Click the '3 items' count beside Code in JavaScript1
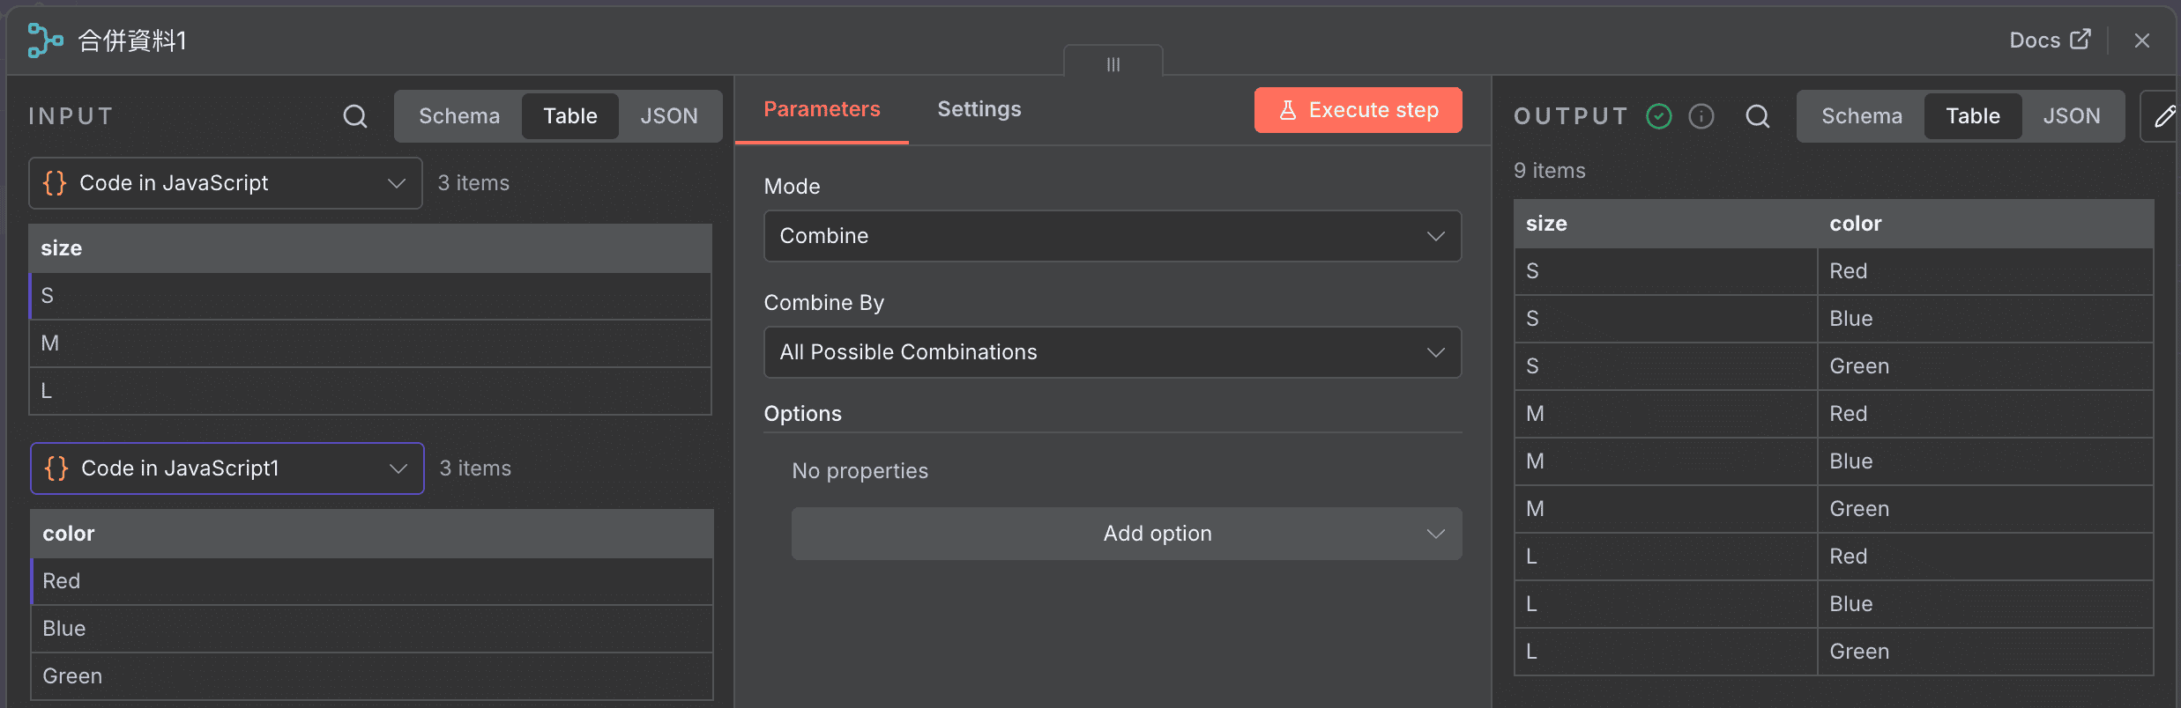Viewport: 2181px width, 708px height. (x=475, y=468)
